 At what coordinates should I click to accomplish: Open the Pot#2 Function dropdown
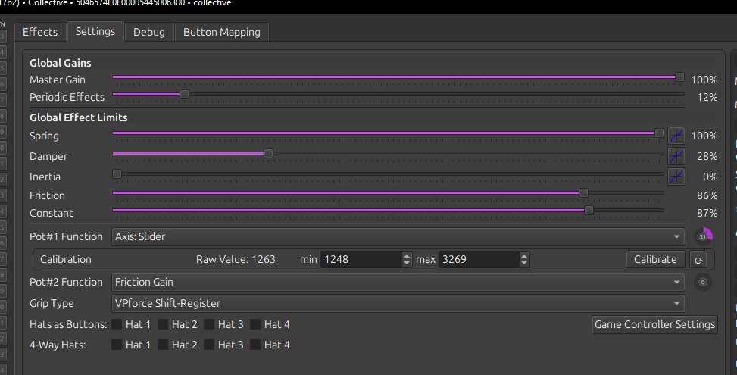(x=398, y=282)
